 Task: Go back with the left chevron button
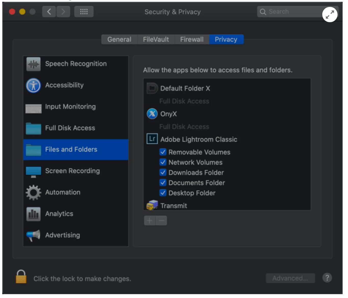click(49, 11)
